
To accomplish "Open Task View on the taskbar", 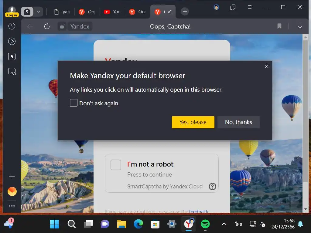I will (x=88, y=224).
